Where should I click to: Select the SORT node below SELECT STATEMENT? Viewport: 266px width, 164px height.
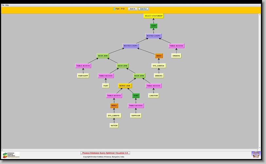pyautogui.click(x=154, y=26)
